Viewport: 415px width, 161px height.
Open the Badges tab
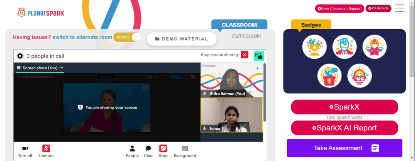pyautogui.click(x=311, y=25)
